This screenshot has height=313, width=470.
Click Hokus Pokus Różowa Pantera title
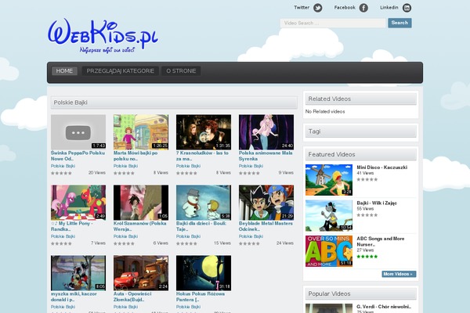click(201, 297)
